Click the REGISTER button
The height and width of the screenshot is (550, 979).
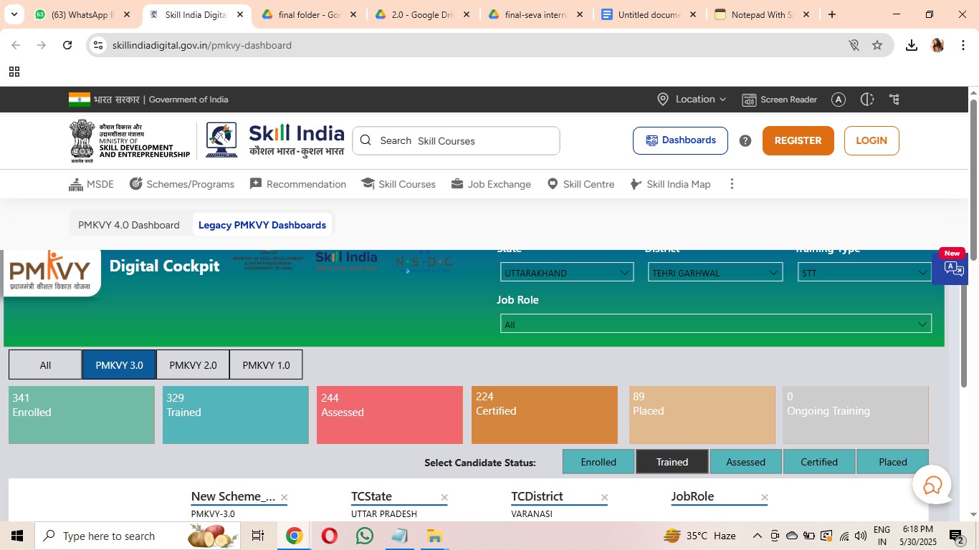(798, 140)
